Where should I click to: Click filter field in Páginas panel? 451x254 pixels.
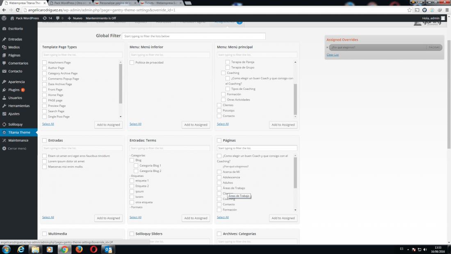click(x=257, y=148)
